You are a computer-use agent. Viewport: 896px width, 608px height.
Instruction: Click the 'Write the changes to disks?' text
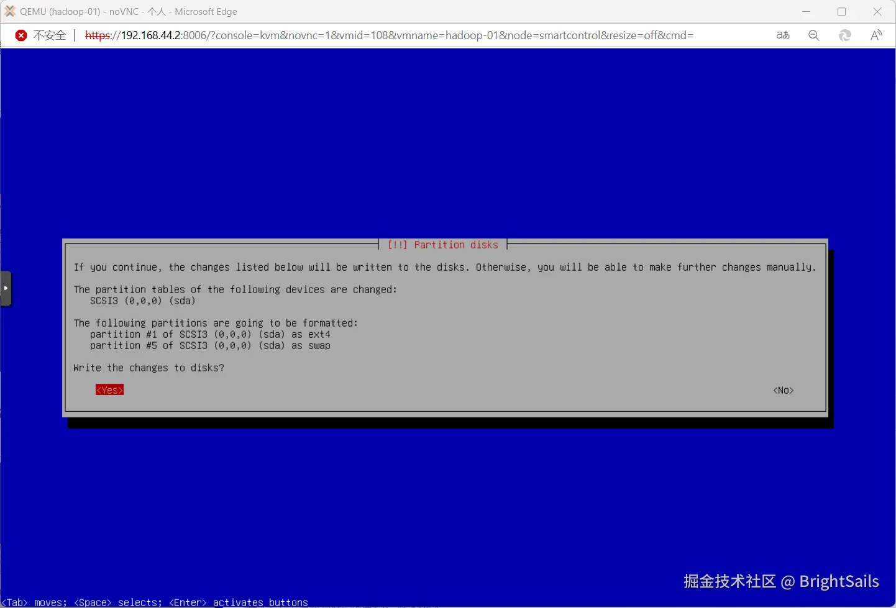click(x=149, y=368)
